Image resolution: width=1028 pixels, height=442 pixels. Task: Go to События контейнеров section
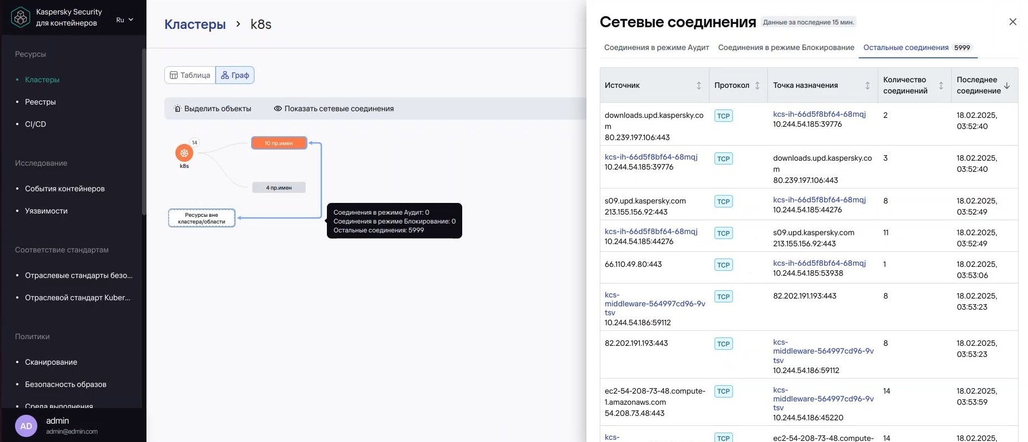coord(65,188)
